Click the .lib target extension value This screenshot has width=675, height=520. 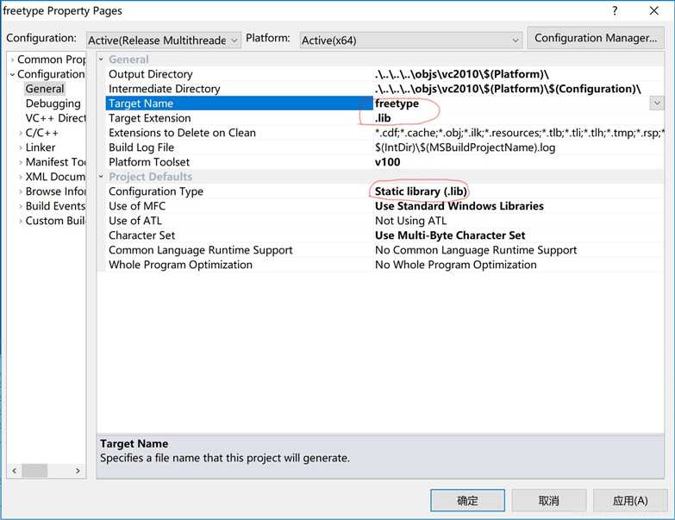click(383, 118)
